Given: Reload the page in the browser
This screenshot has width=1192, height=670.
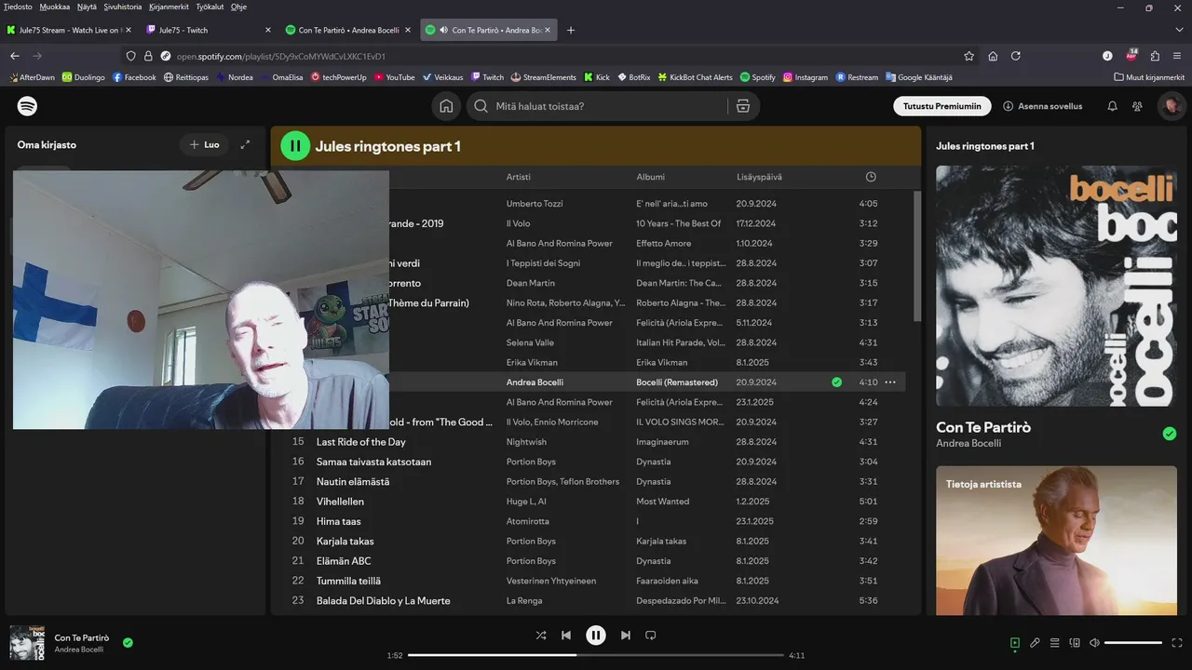Looking at the screenshot, I should point(1016,56).
